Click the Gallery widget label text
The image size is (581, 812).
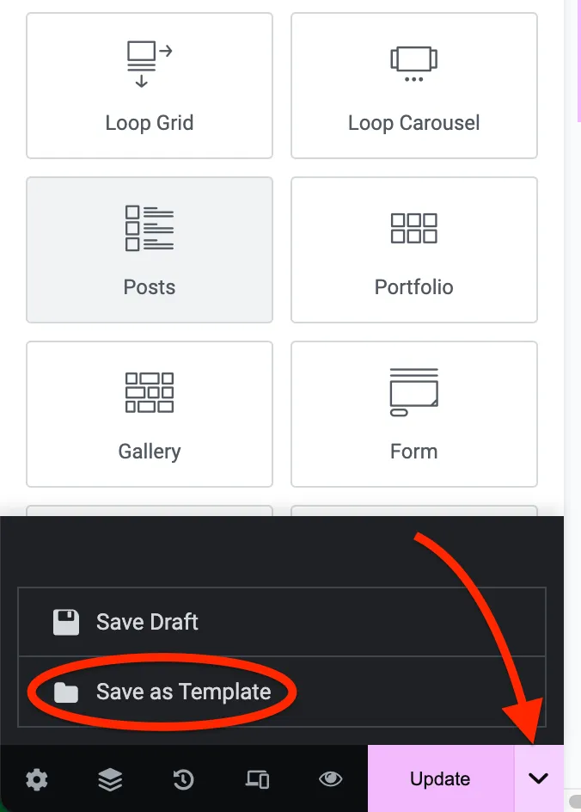[x=150, y=452]
